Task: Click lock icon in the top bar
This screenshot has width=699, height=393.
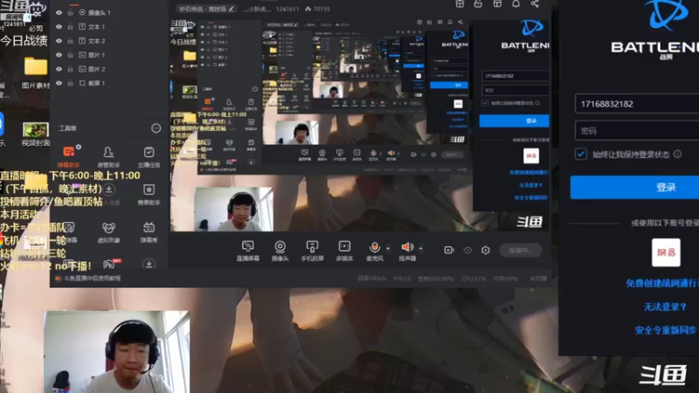Action: pyautogui.click(x=478, y=4)
